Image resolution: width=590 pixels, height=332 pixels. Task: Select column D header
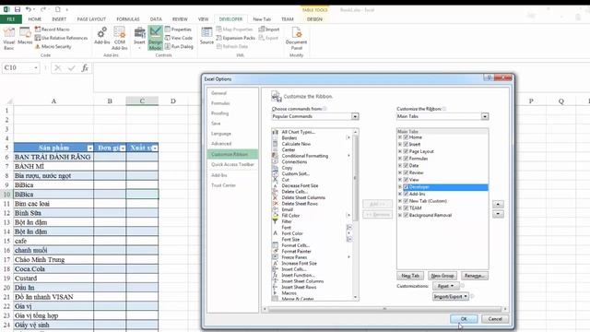click(173, 101)
